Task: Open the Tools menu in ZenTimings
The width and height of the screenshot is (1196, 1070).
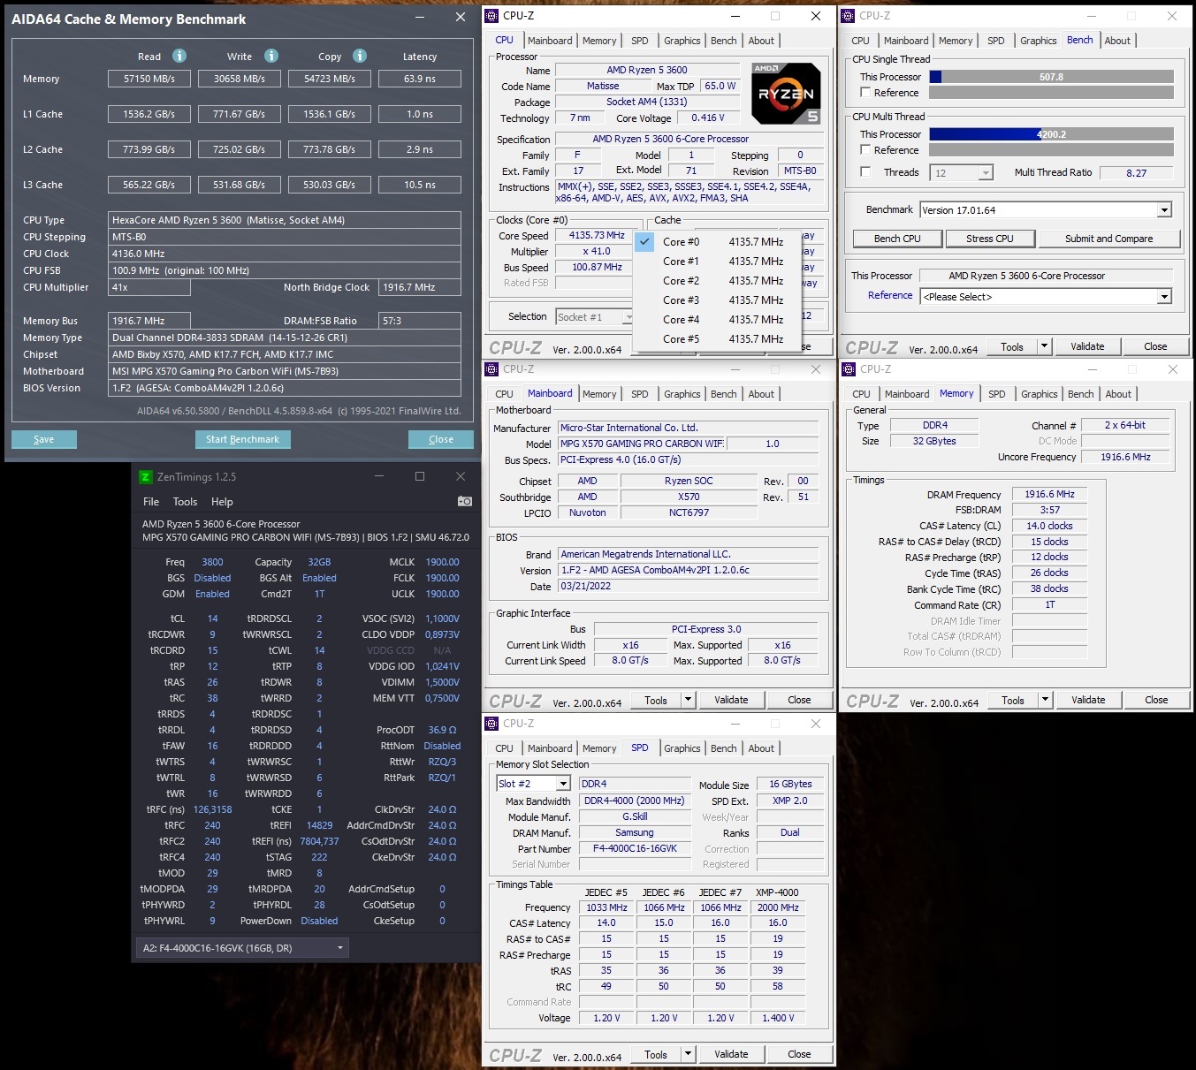Action: coord(185,501)
